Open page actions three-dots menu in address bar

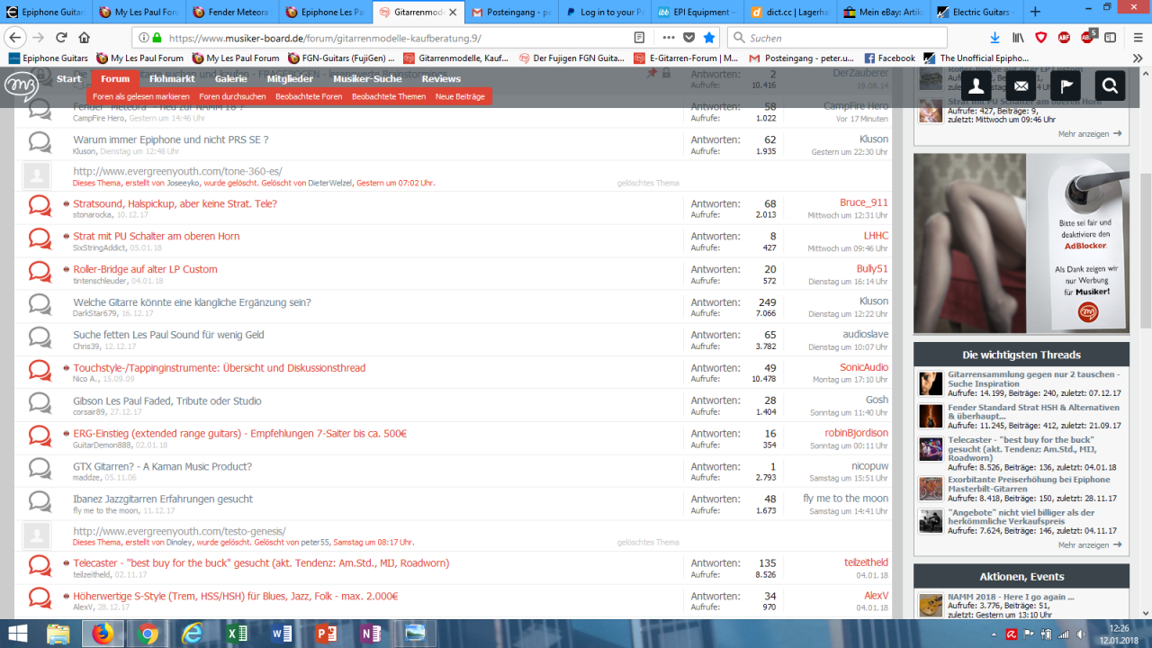coord(668,38)
